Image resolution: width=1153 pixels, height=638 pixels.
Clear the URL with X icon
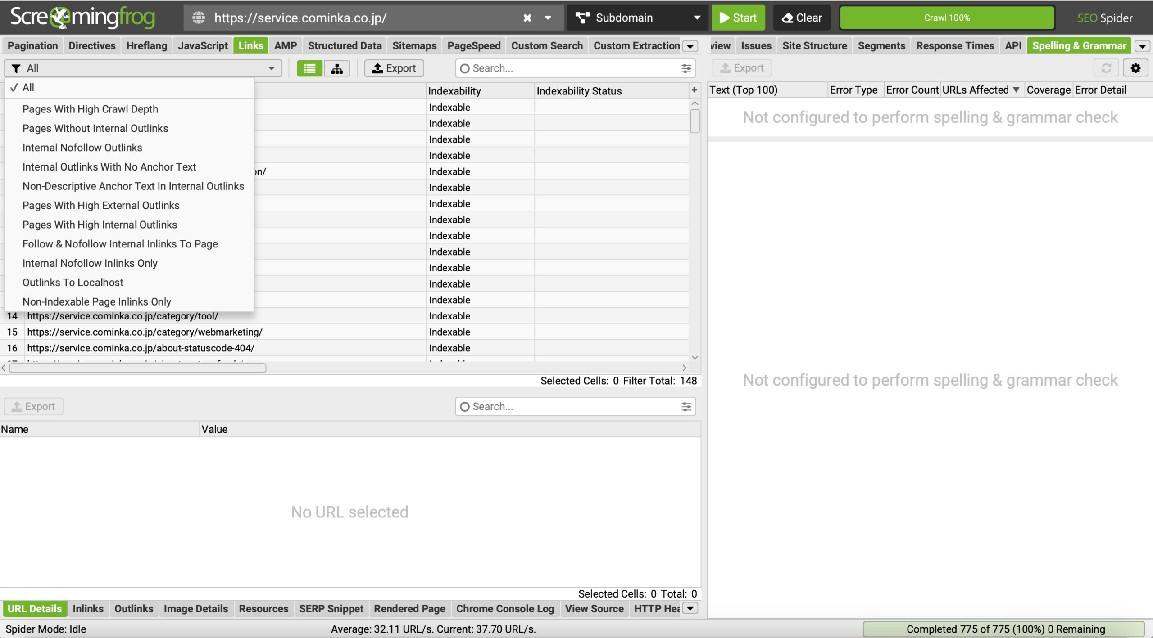click(527, 18)
